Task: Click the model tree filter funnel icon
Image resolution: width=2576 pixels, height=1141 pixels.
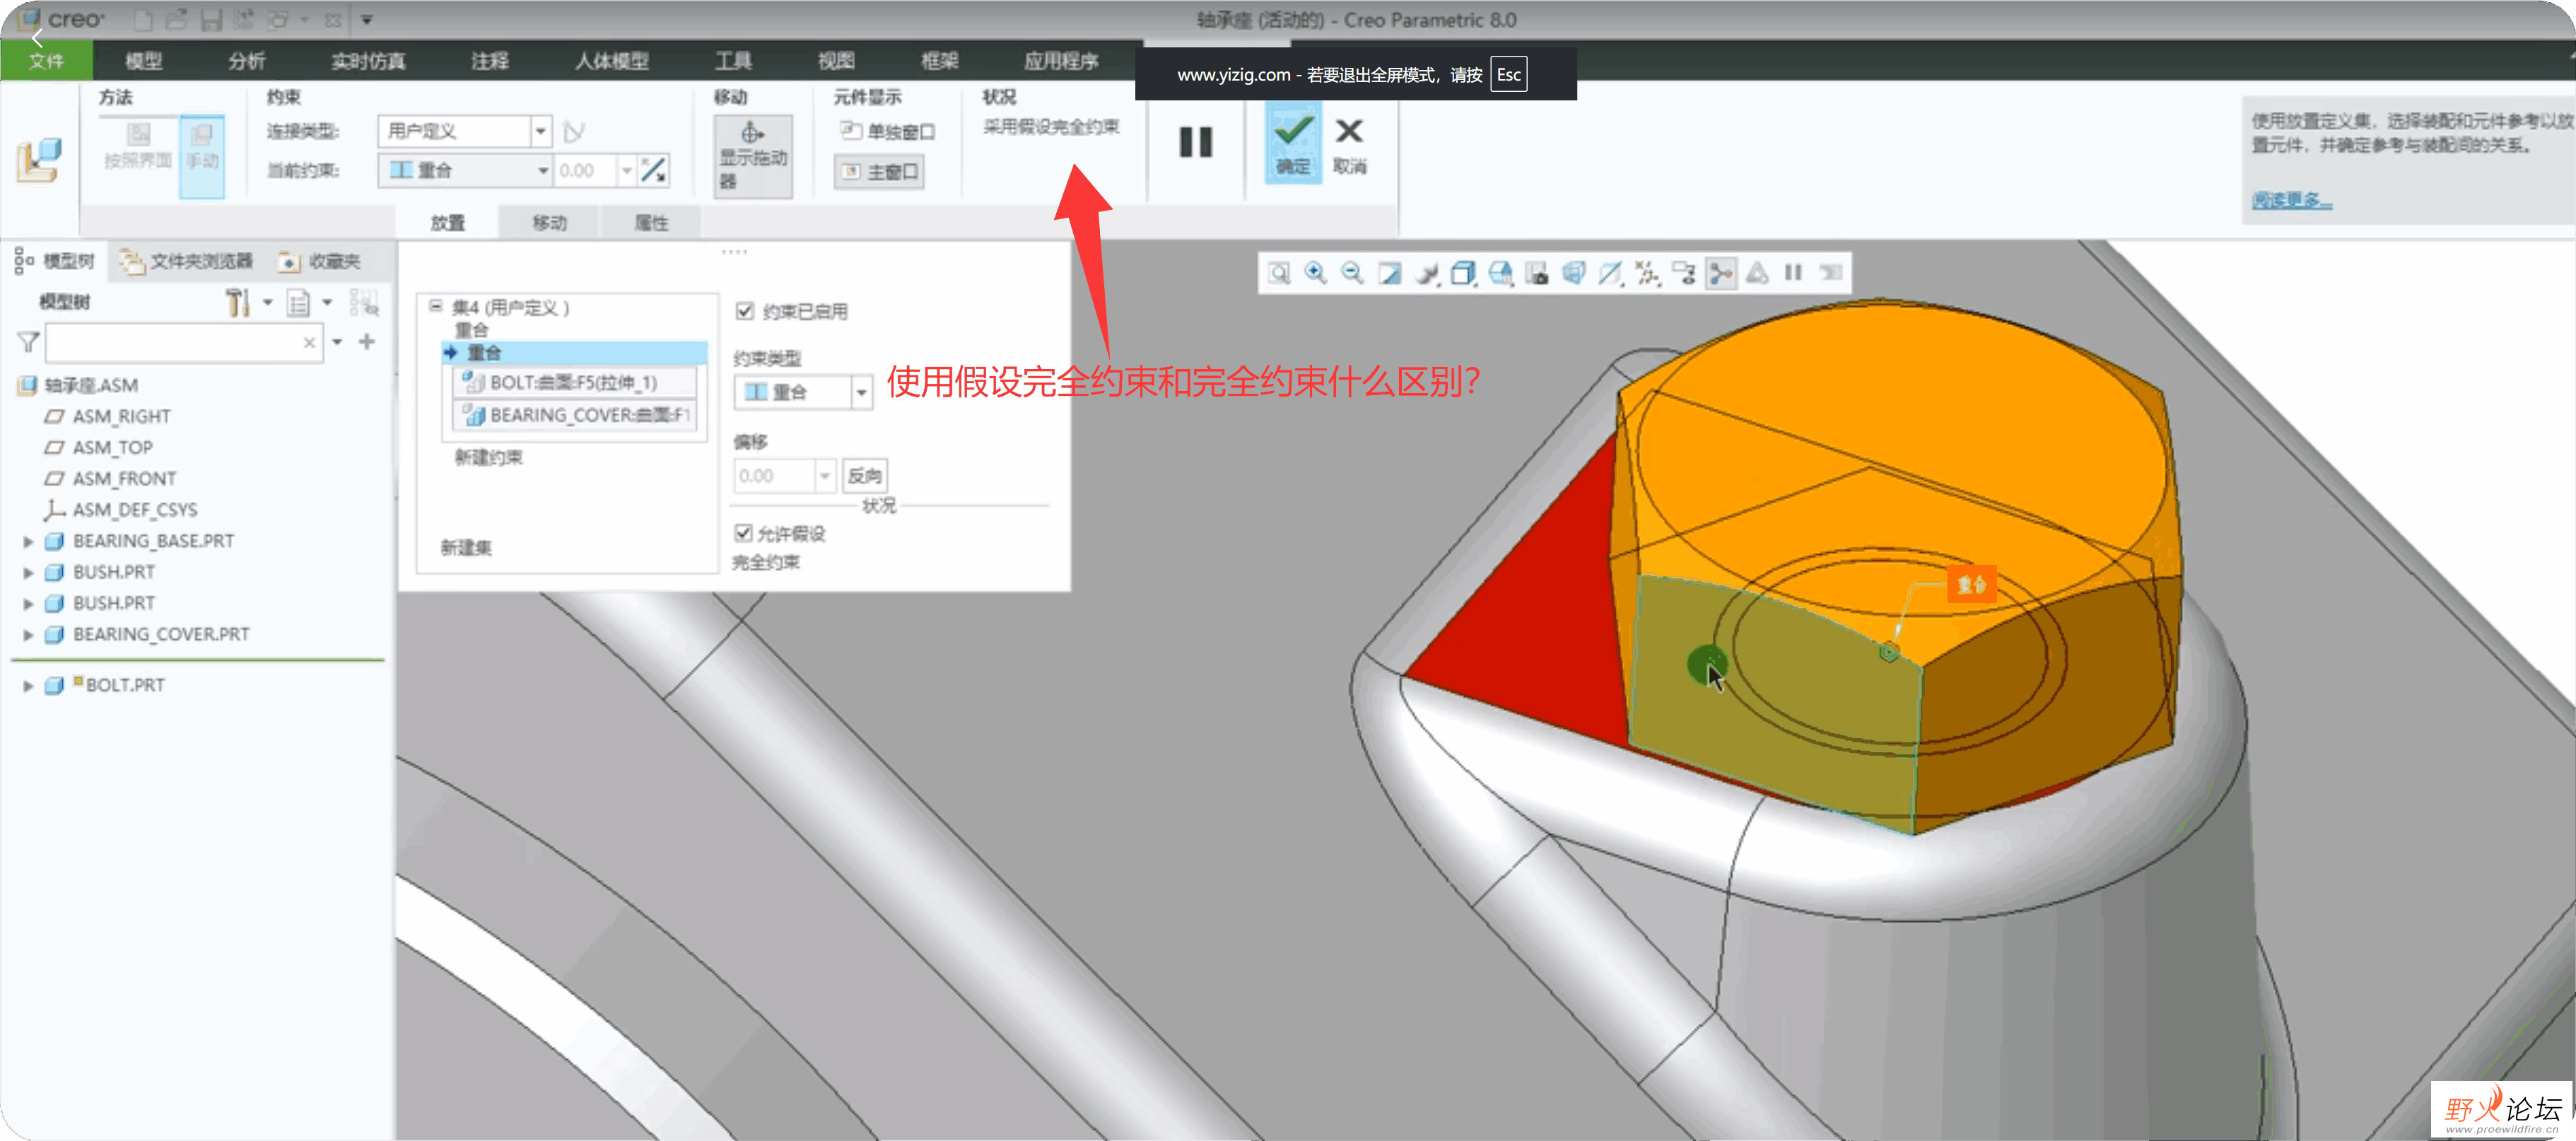Action: click(28, 342)
